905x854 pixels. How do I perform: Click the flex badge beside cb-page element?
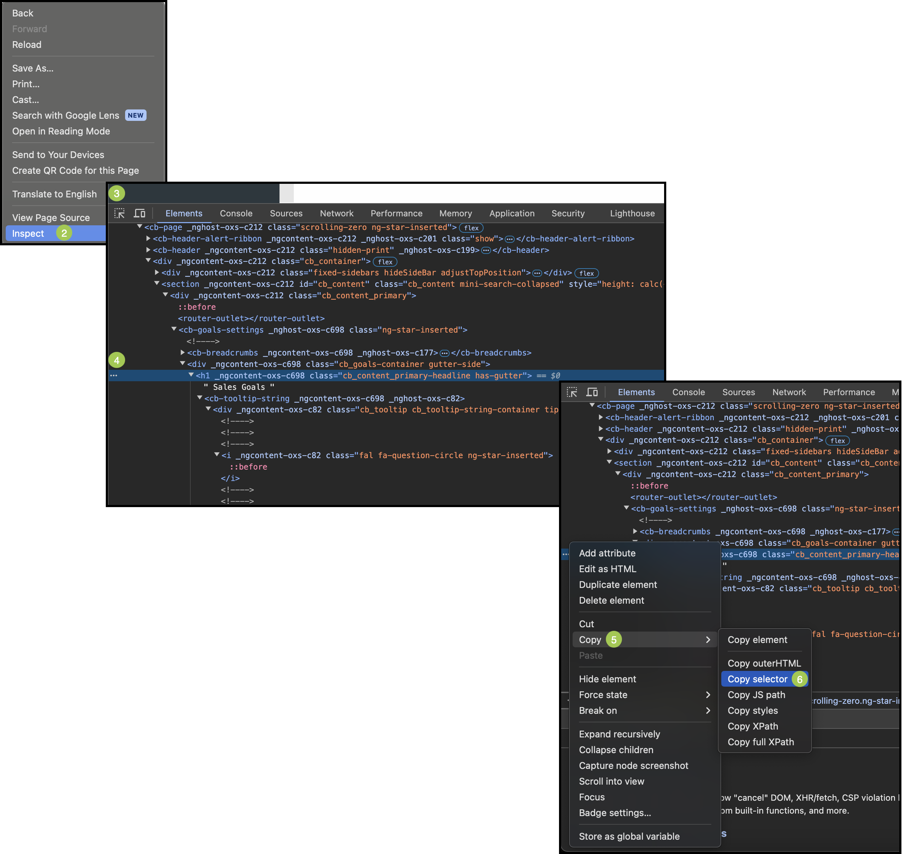471,228
